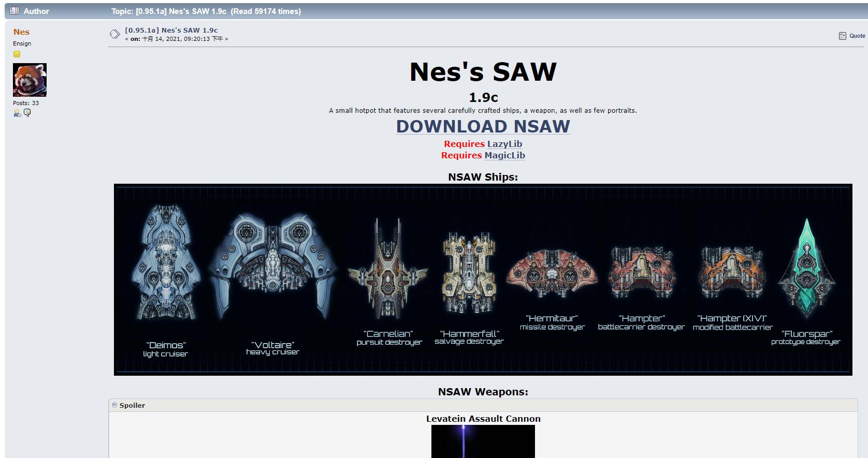
Task: Click the topic icon next to Author
Action: pos(15,11)
